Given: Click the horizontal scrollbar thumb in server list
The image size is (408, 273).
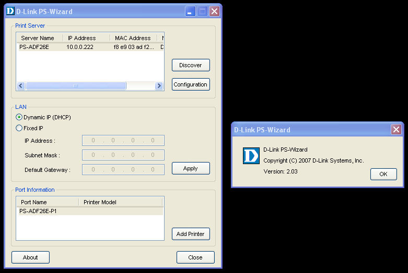Looking at the screenshot, I should [x=76, y=86].
